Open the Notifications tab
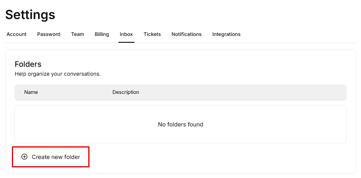The height and width of the screenshot is (178, 361). pos(187,34)
